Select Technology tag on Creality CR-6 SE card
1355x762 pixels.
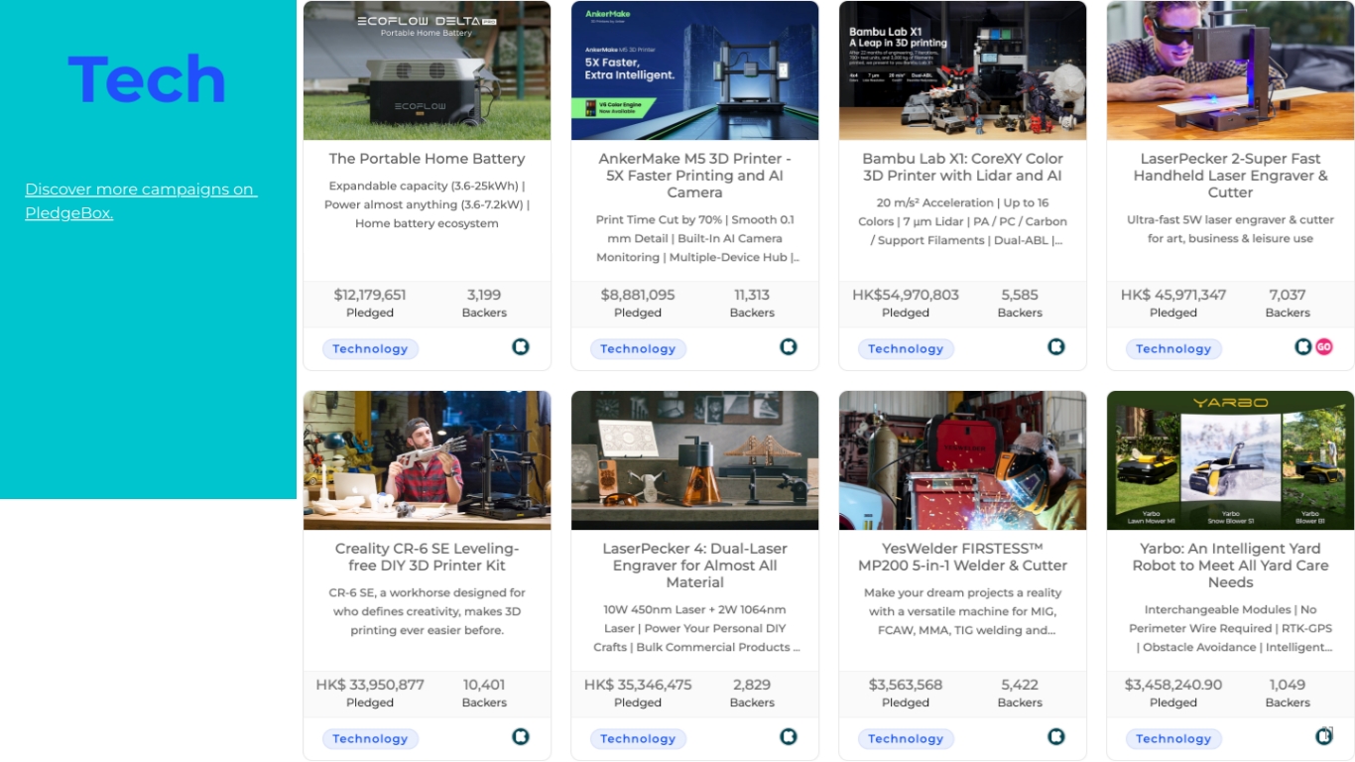(x=370, y=739)
